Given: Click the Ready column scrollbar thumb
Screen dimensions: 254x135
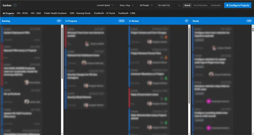Looking at the screenshot, I should [253, 29].
